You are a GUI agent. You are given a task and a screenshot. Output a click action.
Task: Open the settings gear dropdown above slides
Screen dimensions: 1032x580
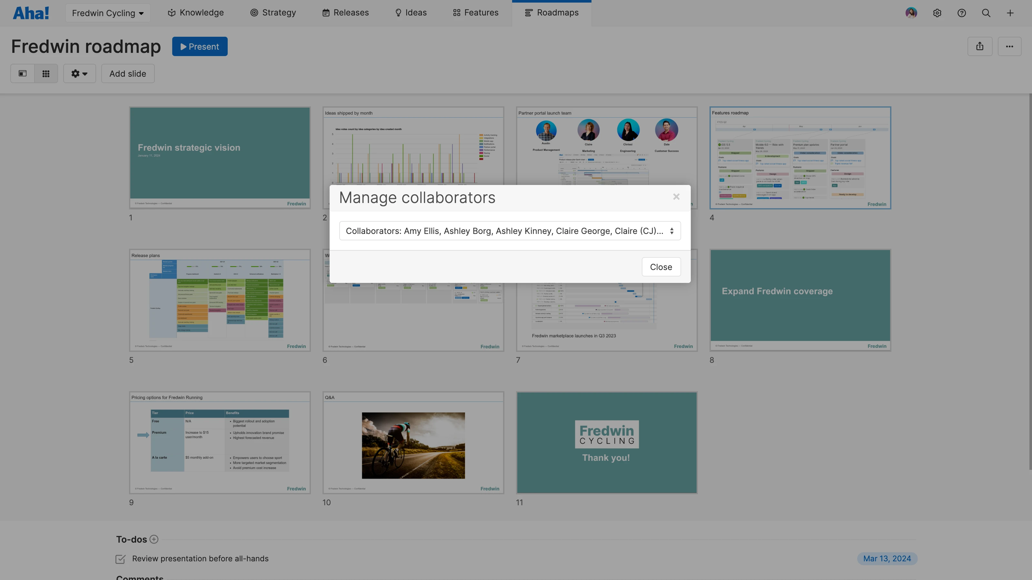pyautogui.click(x=79, y=73)
